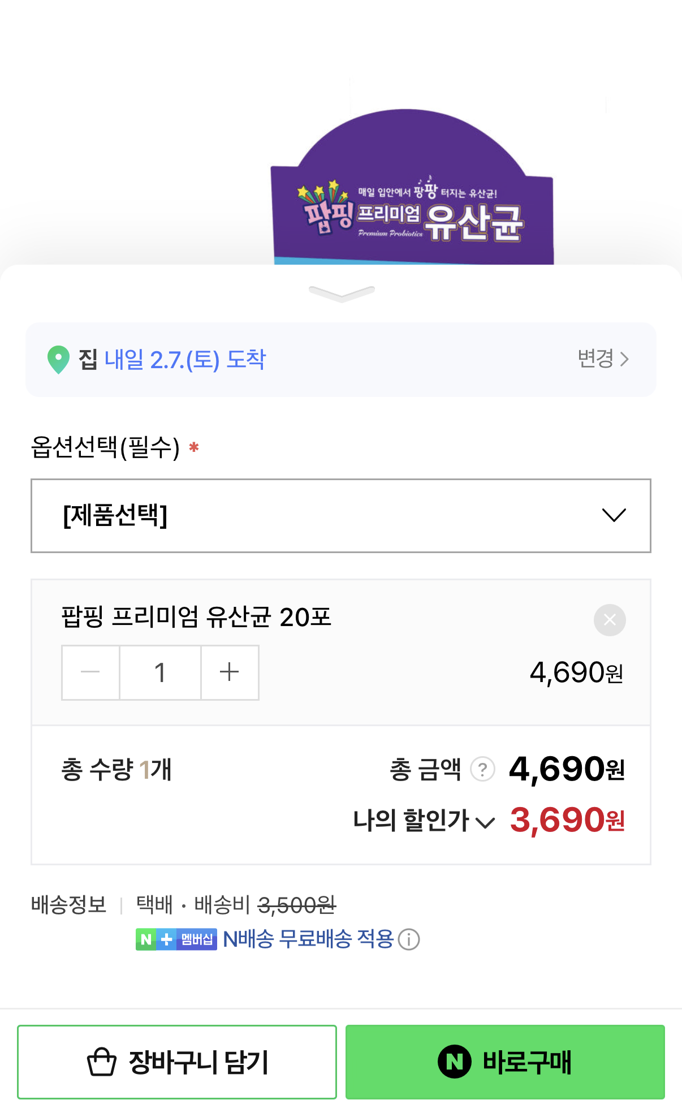Viewport: 682px width, 1117px height.
Task: Tap the N+ 멤버십 badge
Action: [176, 939]
